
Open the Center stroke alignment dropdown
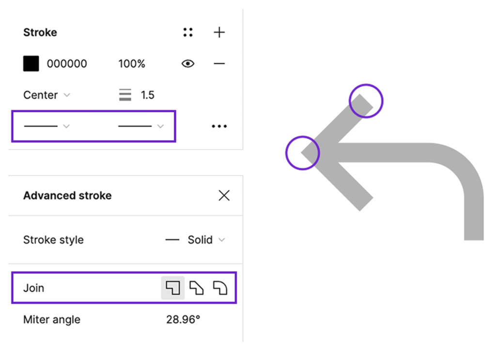pyautogui.click(x=47, y=95)
